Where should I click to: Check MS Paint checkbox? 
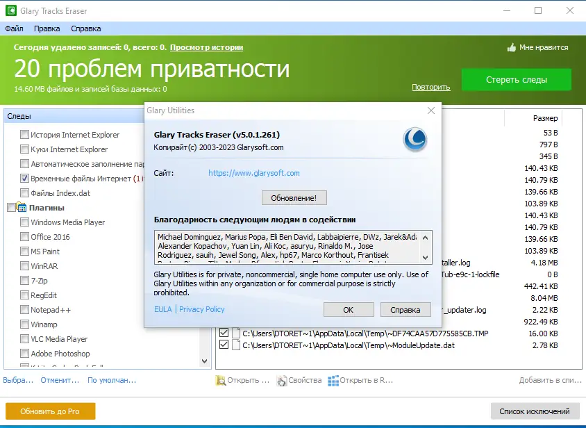tap(24, 251)
